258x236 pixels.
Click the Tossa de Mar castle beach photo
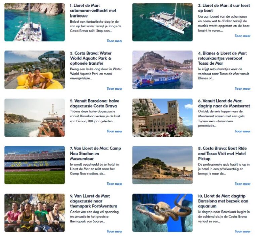(162, 165)
